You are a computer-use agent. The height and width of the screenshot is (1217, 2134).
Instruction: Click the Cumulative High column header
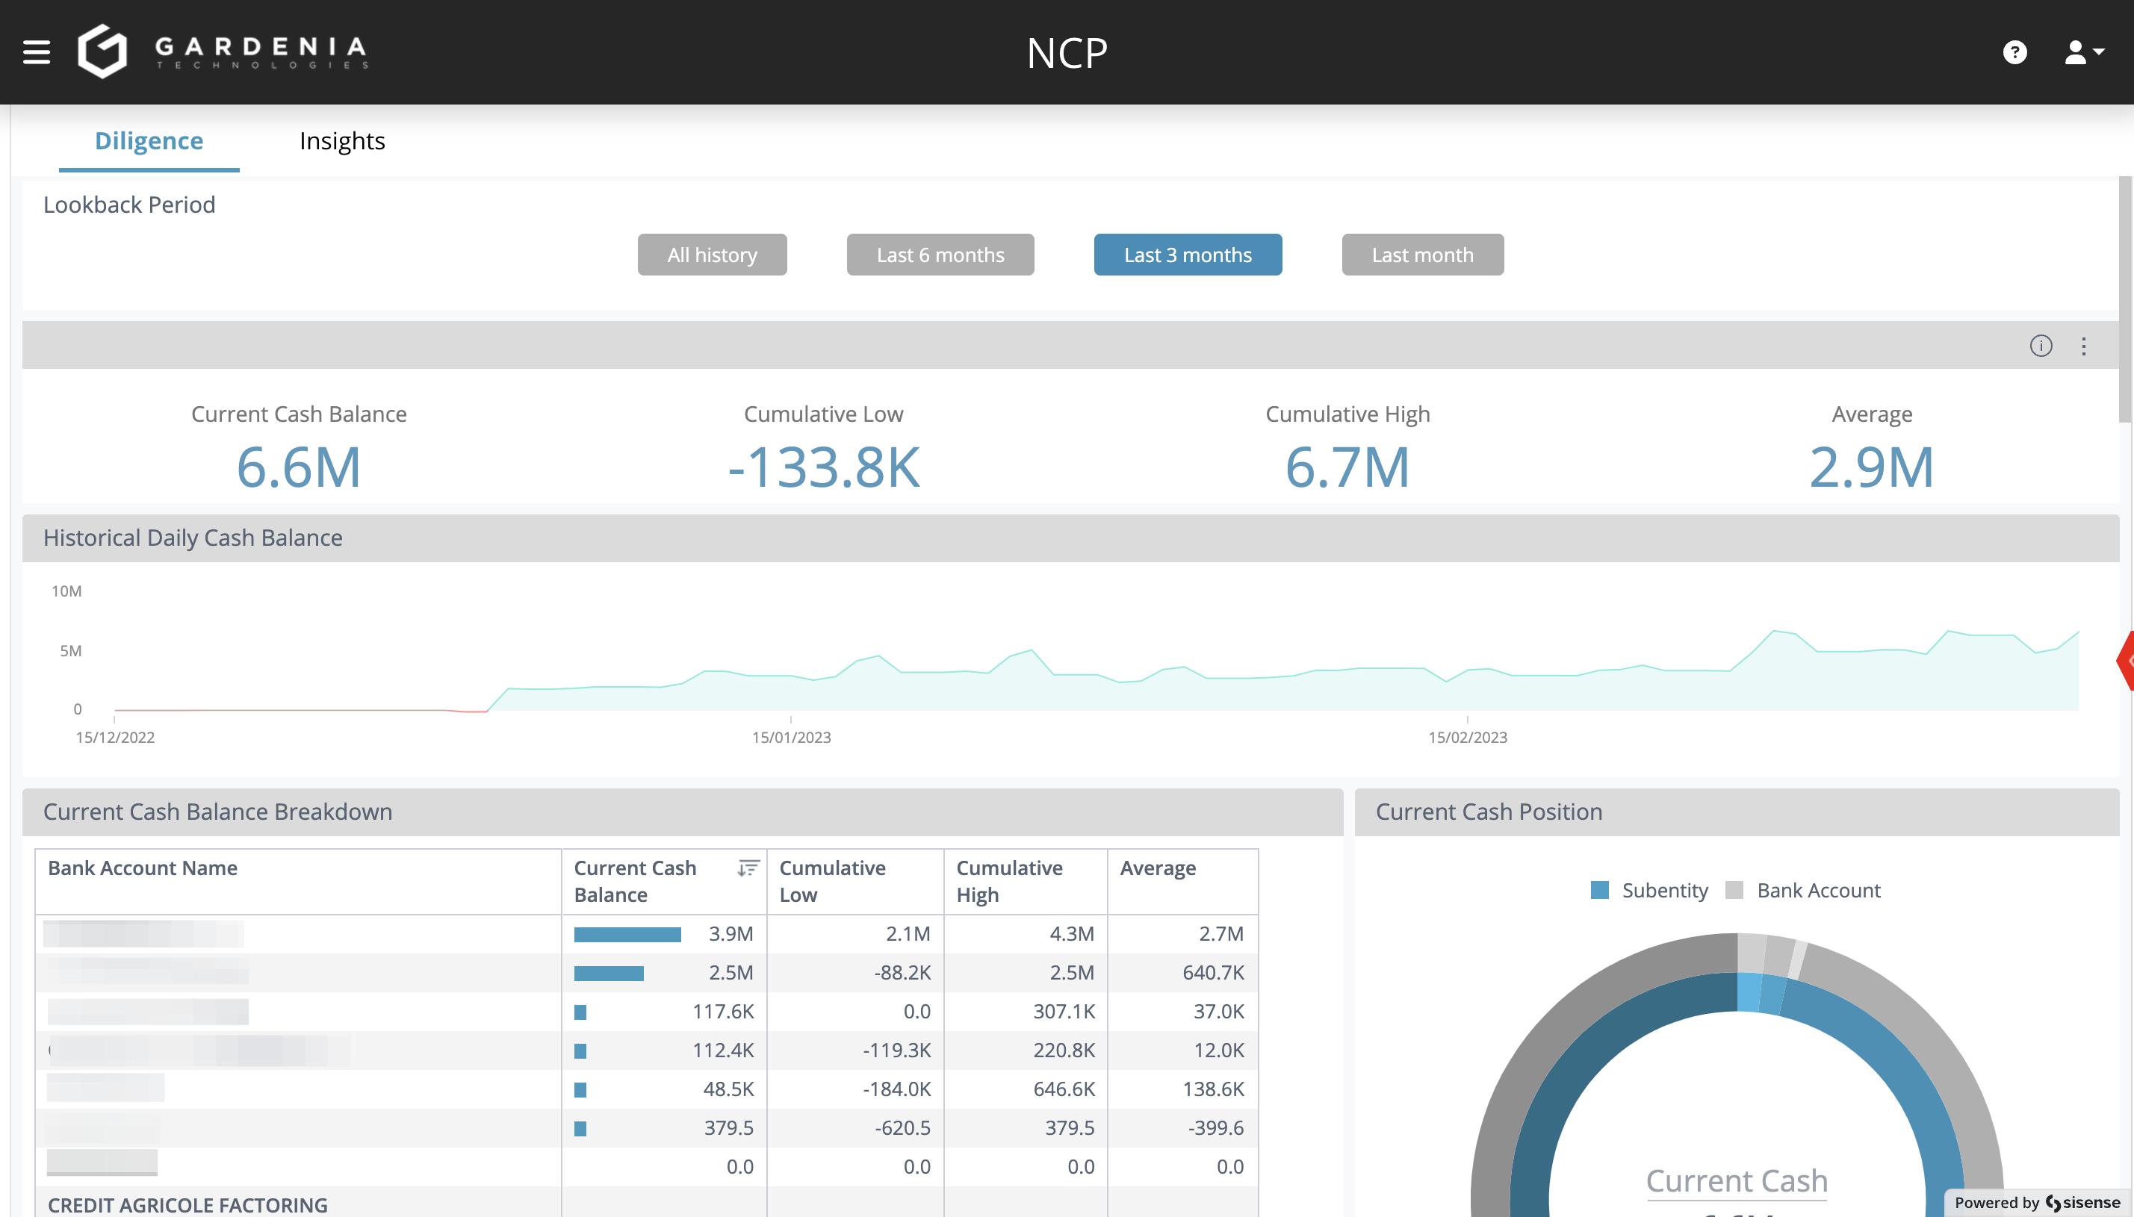tap(1026, 882)
